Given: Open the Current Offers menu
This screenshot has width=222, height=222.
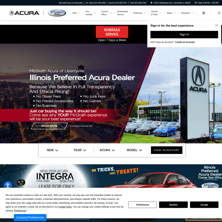Looking at the screenshot, I should 104,13.
